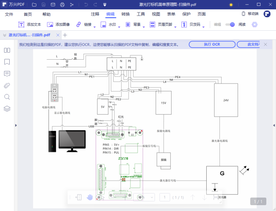This screenshot has height=211, width=276.
Task: Switch to the 转换 convert tab
Action: [x=126, y=14]
